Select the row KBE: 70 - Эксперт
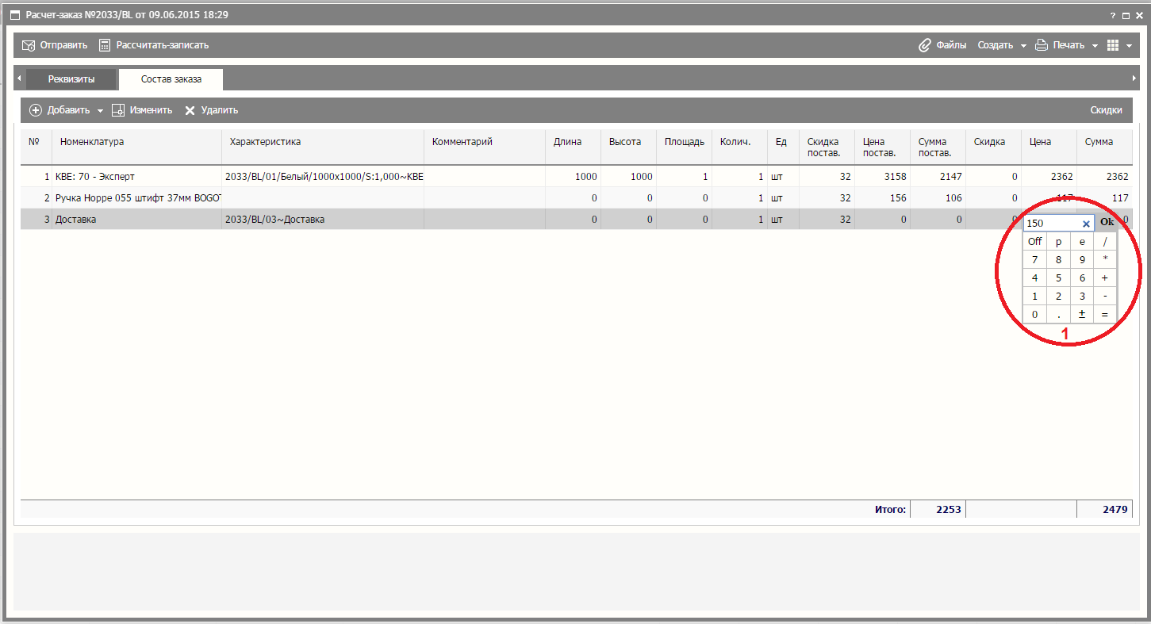The height and width of the screenshot is (624, 1151). click(x=576, y=177)
